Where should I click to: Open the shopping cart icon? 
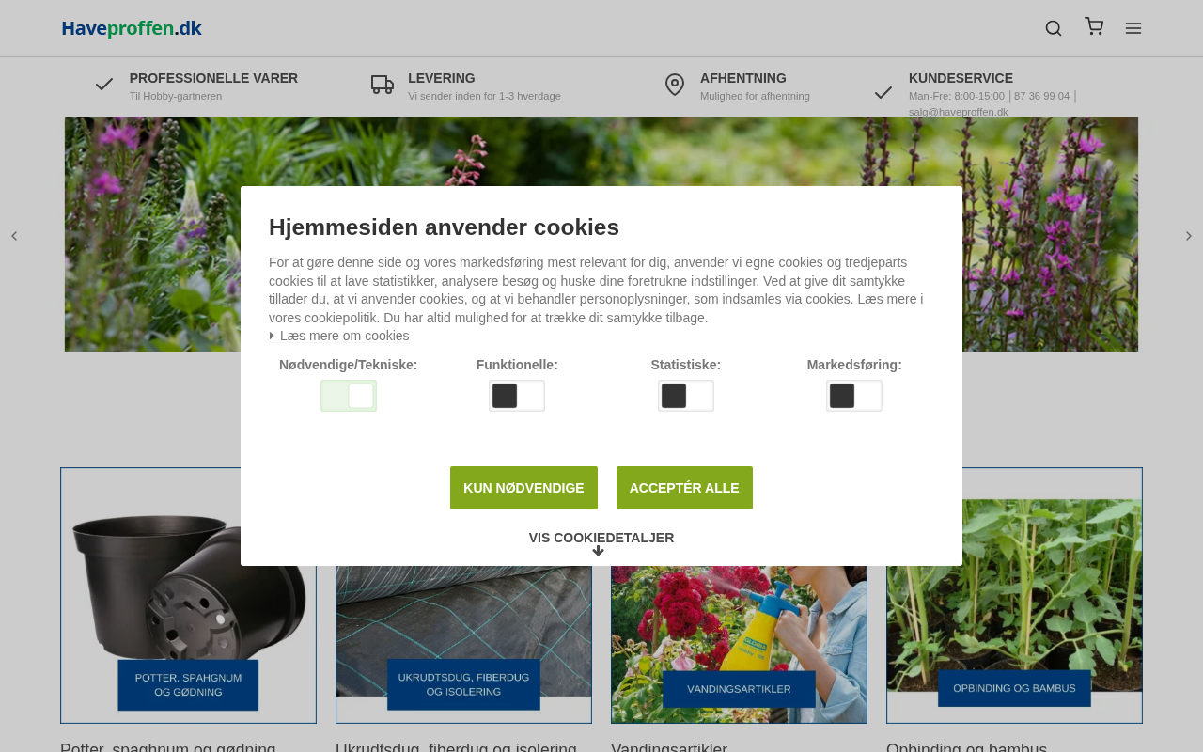tap(1094, 26)
